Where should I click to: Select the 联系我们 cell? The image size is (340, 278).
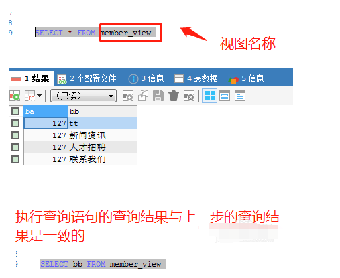click(102, 159)
